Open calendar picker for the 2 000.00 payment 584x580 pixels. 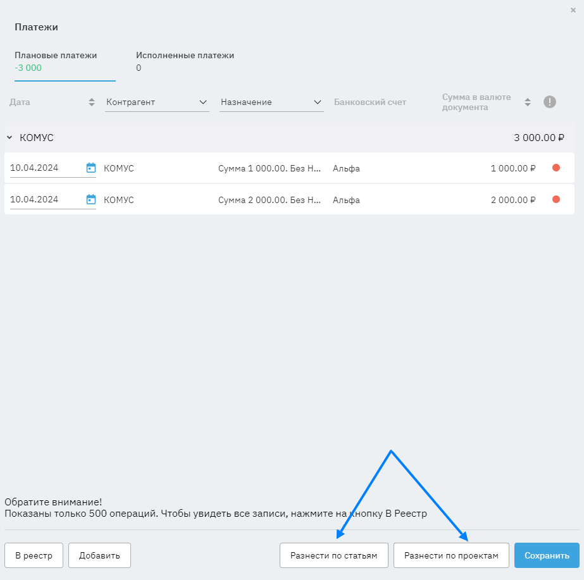click(91, 199)
